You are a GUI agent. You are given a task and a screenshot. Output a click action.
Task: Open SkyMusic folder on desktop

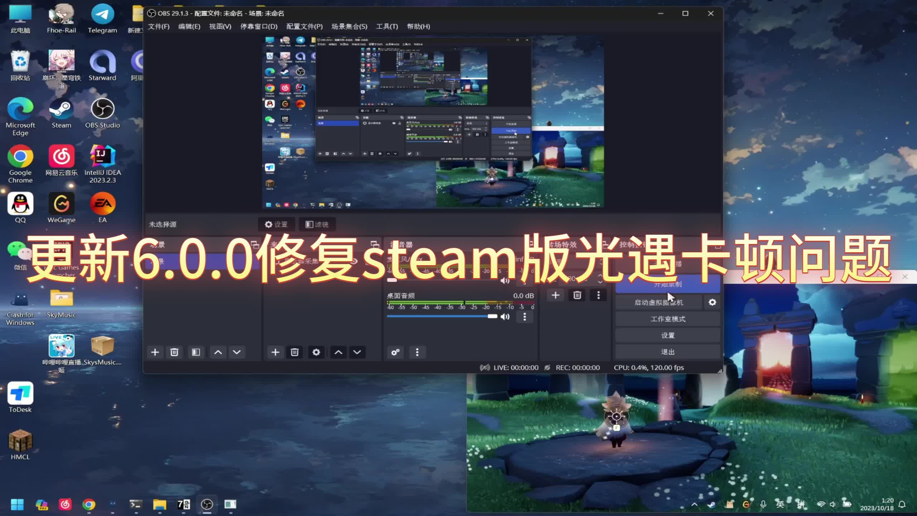(61, 303)
